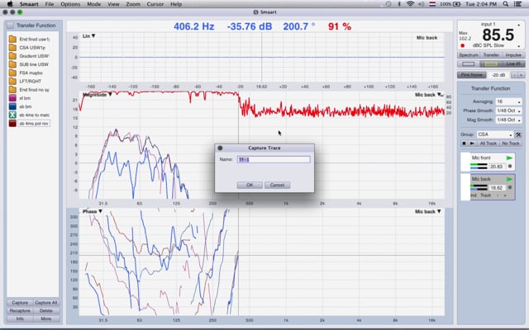Open the Phase Smooth dropdown
529x330 pixels.
pos(505,109)
